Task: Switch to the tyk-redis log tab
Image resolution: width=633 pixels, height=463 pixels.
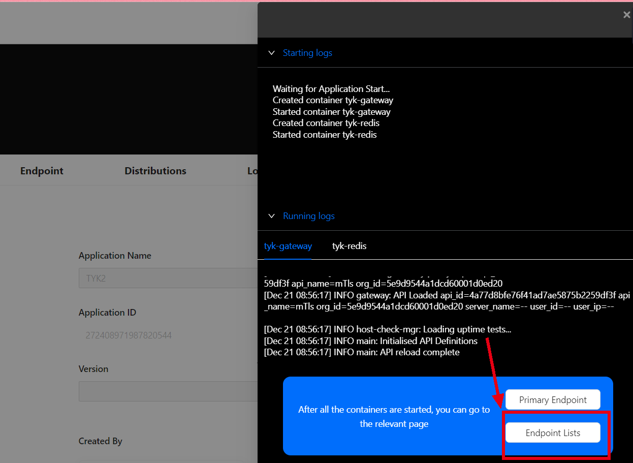Action: click(350, 246)
